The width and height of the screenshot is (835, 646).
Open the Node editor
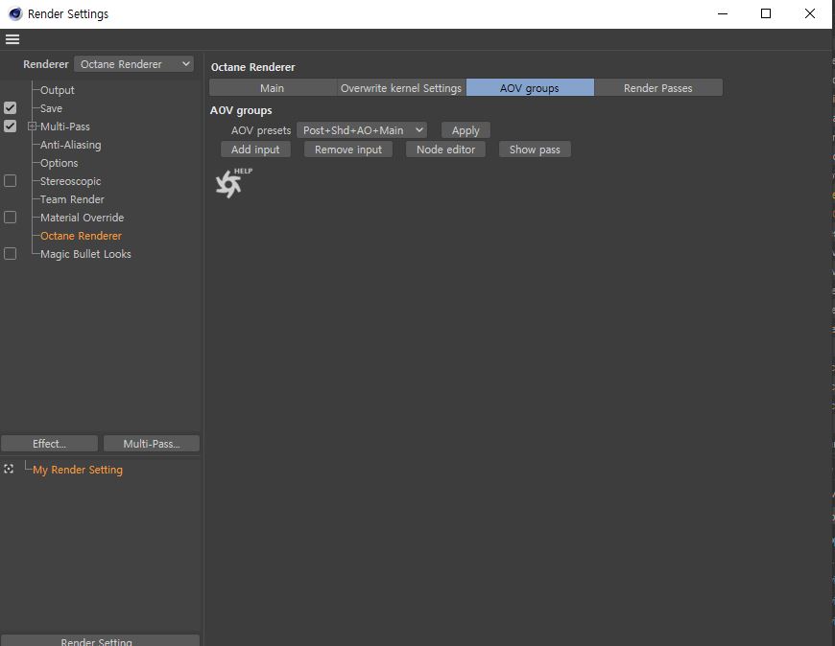pos(445,150)
